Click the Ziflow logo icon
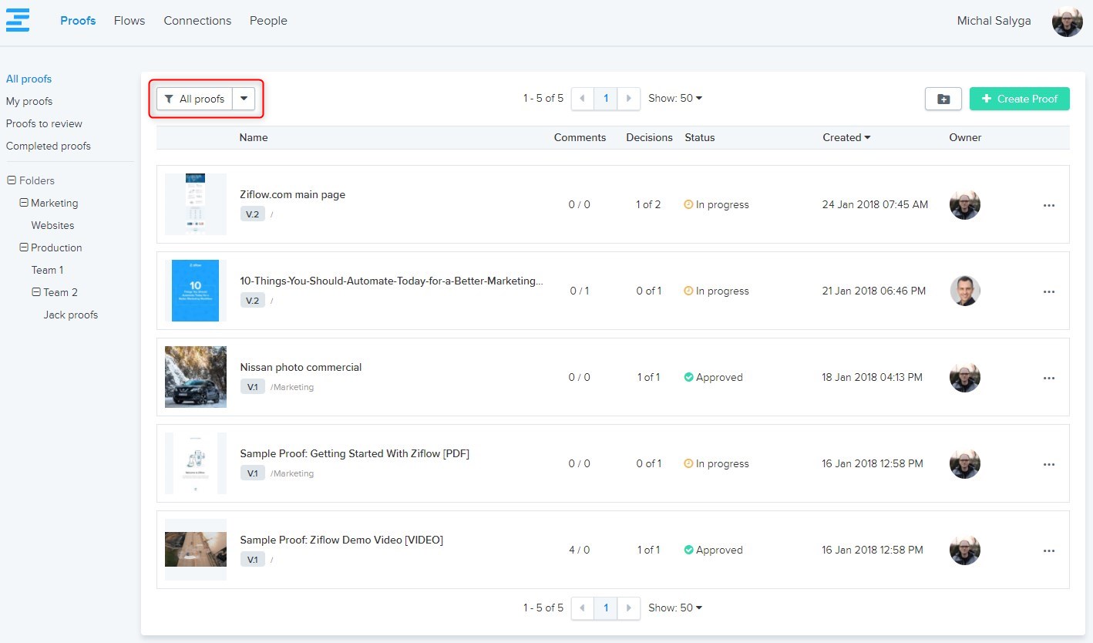Image resolution: width=1093 pixels, height=643 pixels. [x=17, y=20]
